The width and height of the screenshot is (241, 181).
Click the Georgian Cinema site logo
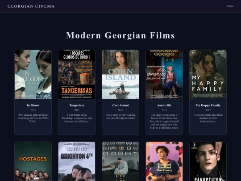coord(31,6)
